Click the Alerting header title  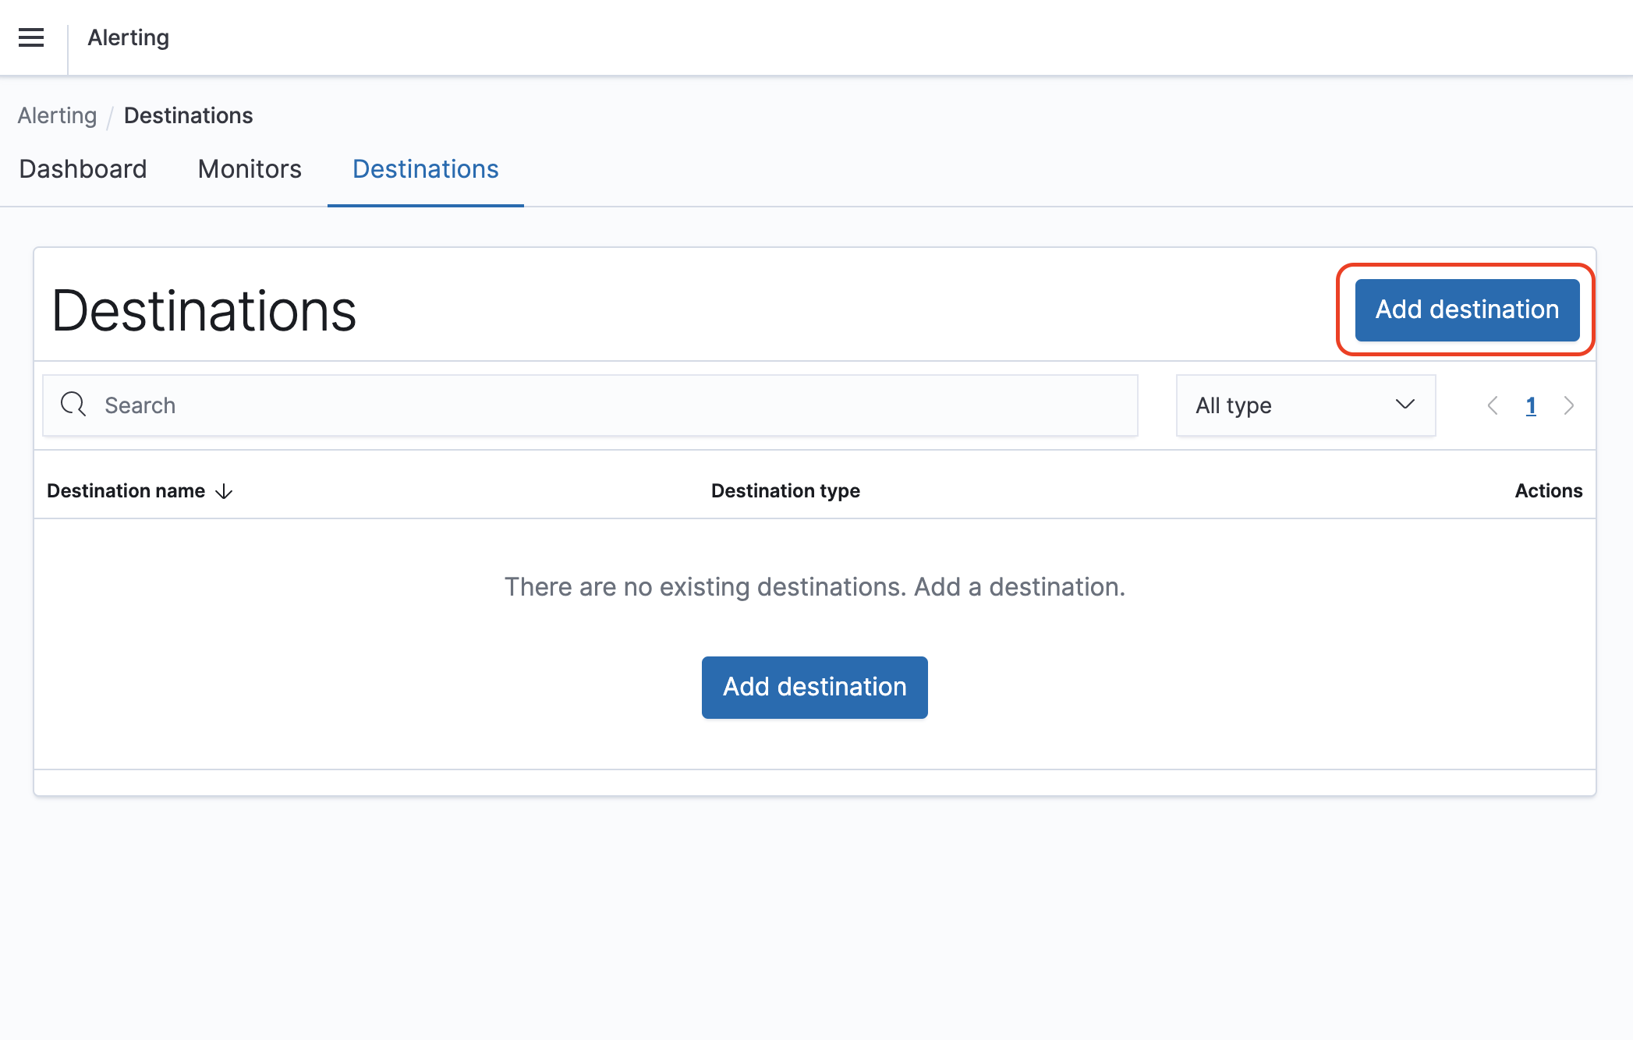coord(128,37)
